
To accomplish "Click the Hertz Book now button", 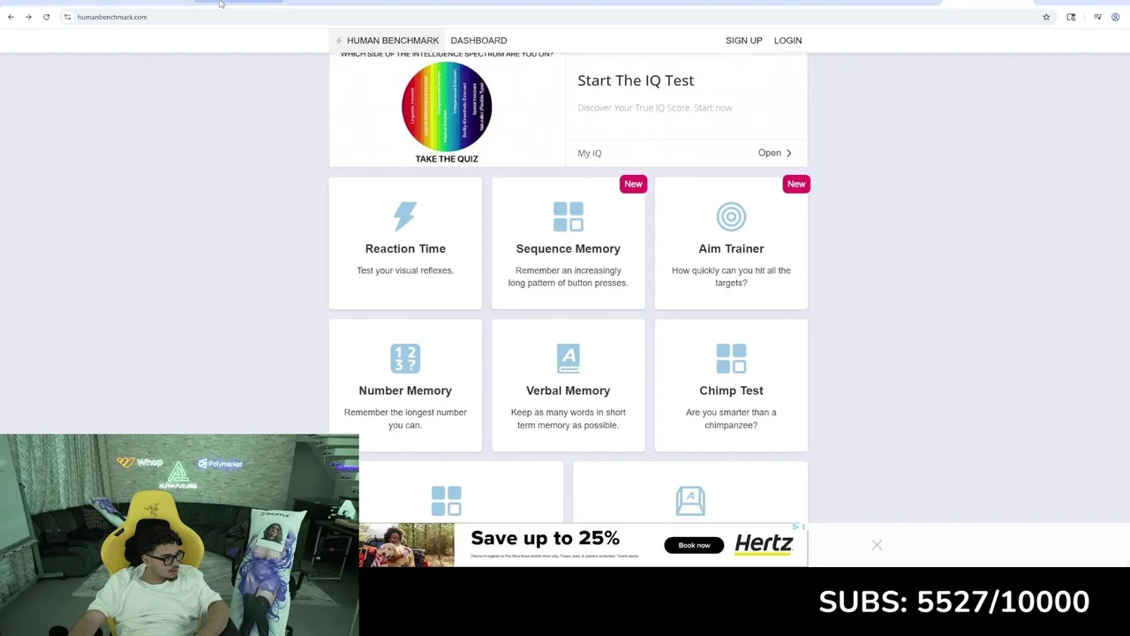I will [694, 545].
